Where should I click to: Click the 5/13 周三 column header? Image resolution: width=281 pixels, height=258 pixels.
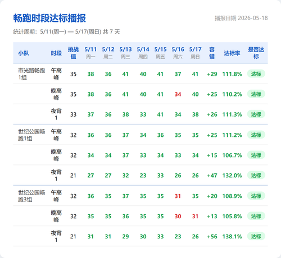tap(125, 53)
